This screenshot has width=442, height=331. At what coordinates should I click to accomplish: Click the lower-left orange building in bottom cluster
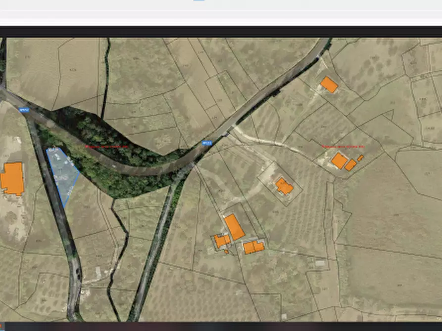222,241
